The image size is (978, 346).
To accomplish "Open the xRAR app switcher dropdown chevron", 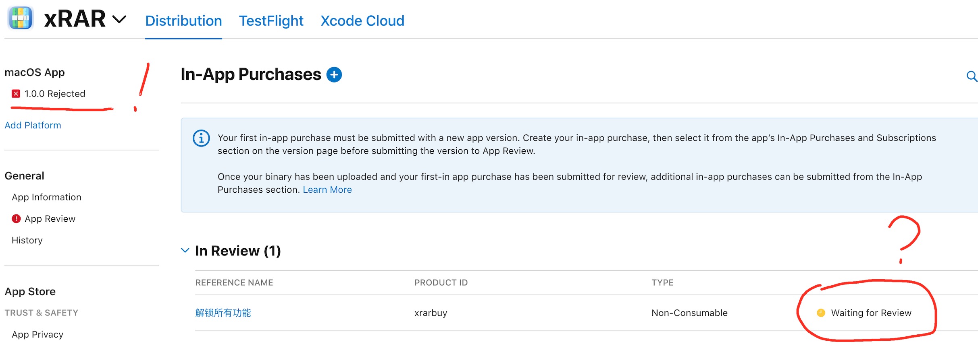I will [119, 19].
